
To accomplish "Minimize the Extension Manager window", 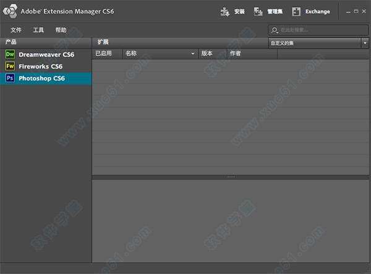I will 348,12.
